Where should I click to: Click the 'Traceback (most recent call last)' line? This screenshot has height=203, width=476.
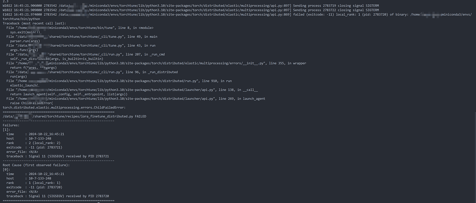[34, 23]
